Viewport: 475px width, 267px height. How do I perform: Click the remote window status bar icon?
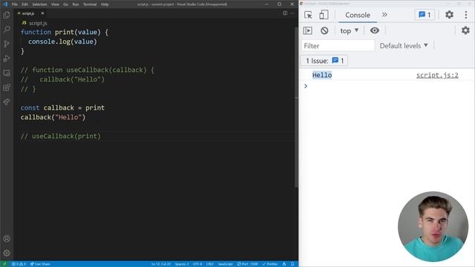pos(4,264)
